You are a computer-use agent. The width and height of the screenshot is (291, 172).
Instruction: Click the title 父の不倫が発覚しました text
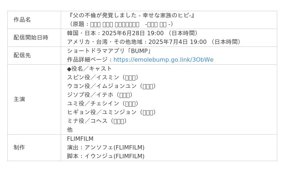[132, 16]
